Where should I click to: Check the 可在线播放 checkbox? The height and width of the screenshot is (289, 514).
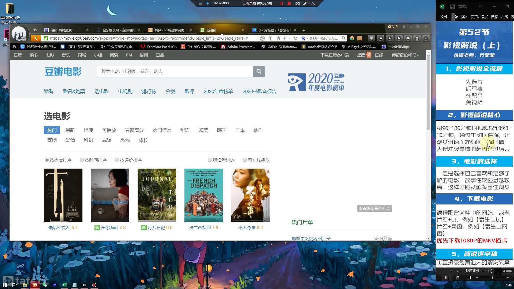point(244,160)
